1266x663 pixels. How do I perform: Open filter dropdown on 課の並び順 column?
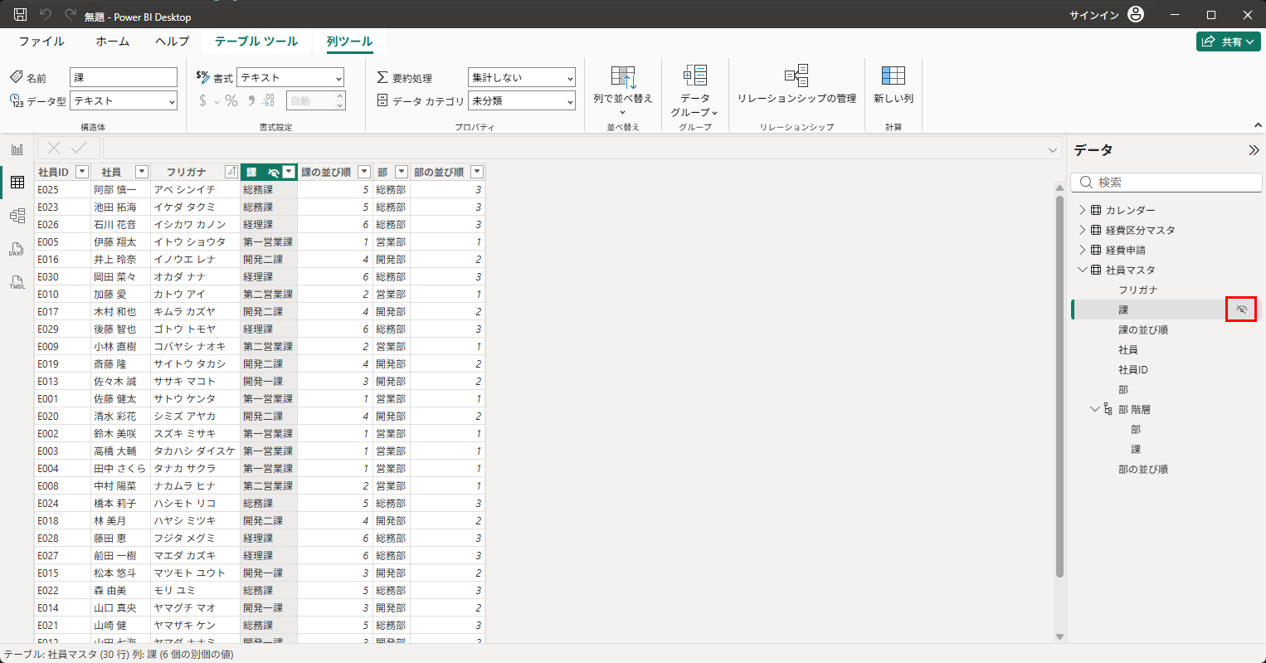pyautogui.click(x=364, y=172)
